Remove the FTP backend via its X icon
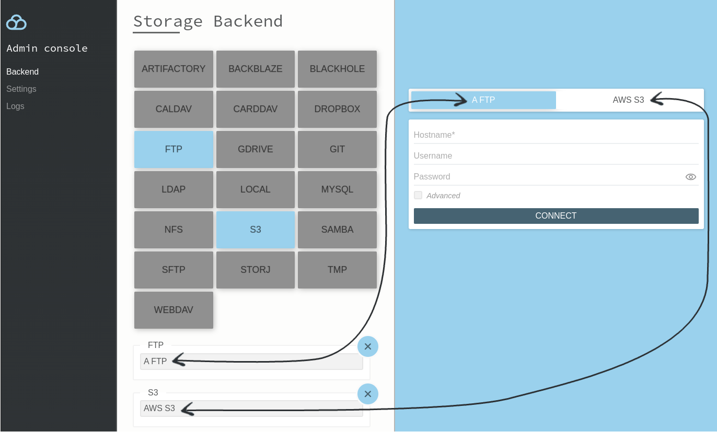Screen dimensions: 717x432 click(368, 346)
